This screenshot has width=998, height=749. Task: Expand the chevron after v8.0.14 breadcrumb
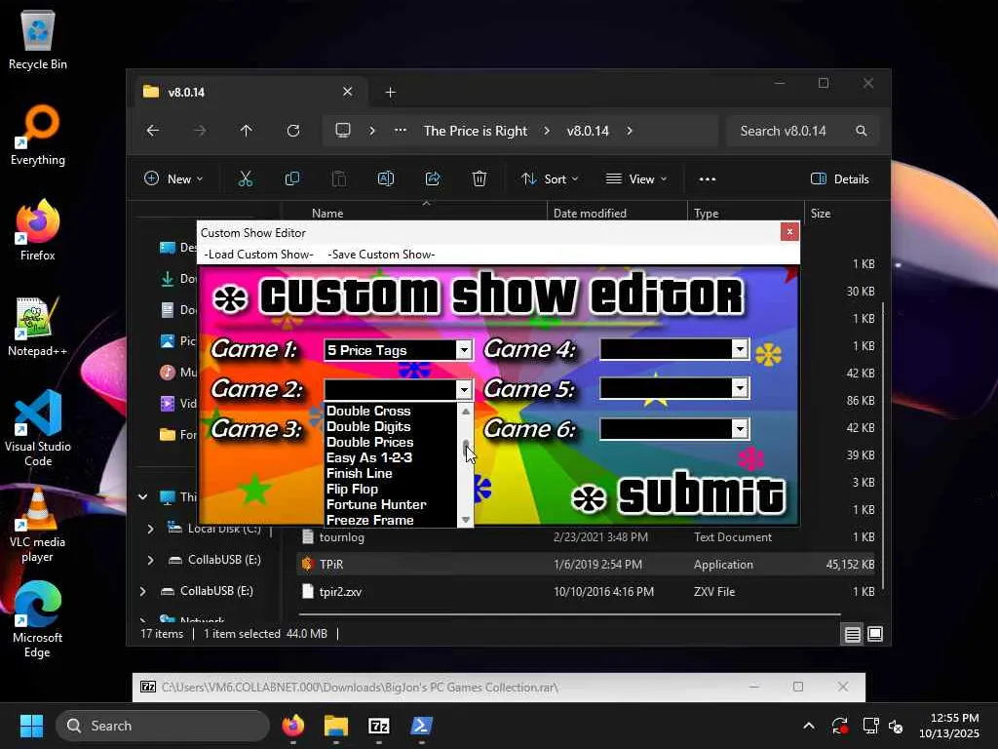630,131
